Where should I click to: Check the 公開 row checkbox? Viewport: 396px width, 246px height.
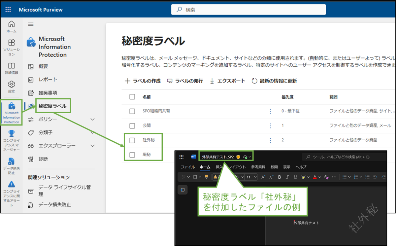(132, 126)
